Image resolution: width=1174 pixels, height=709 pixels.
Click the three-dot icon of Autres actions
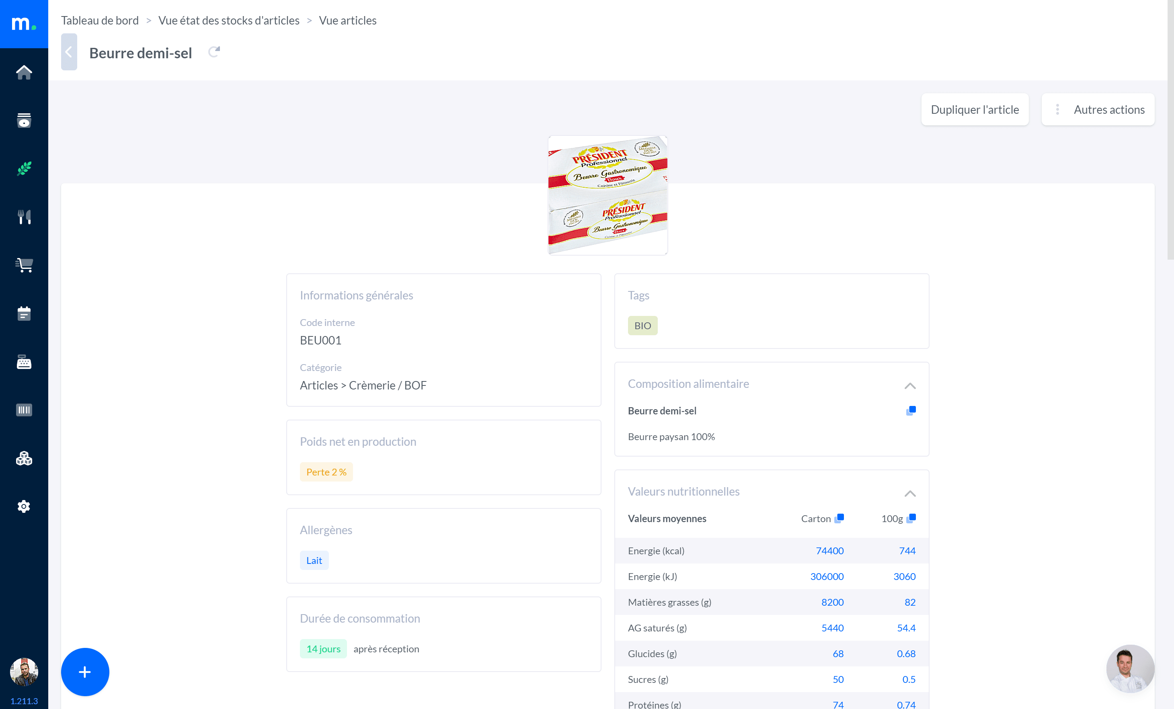[1057, 109]
